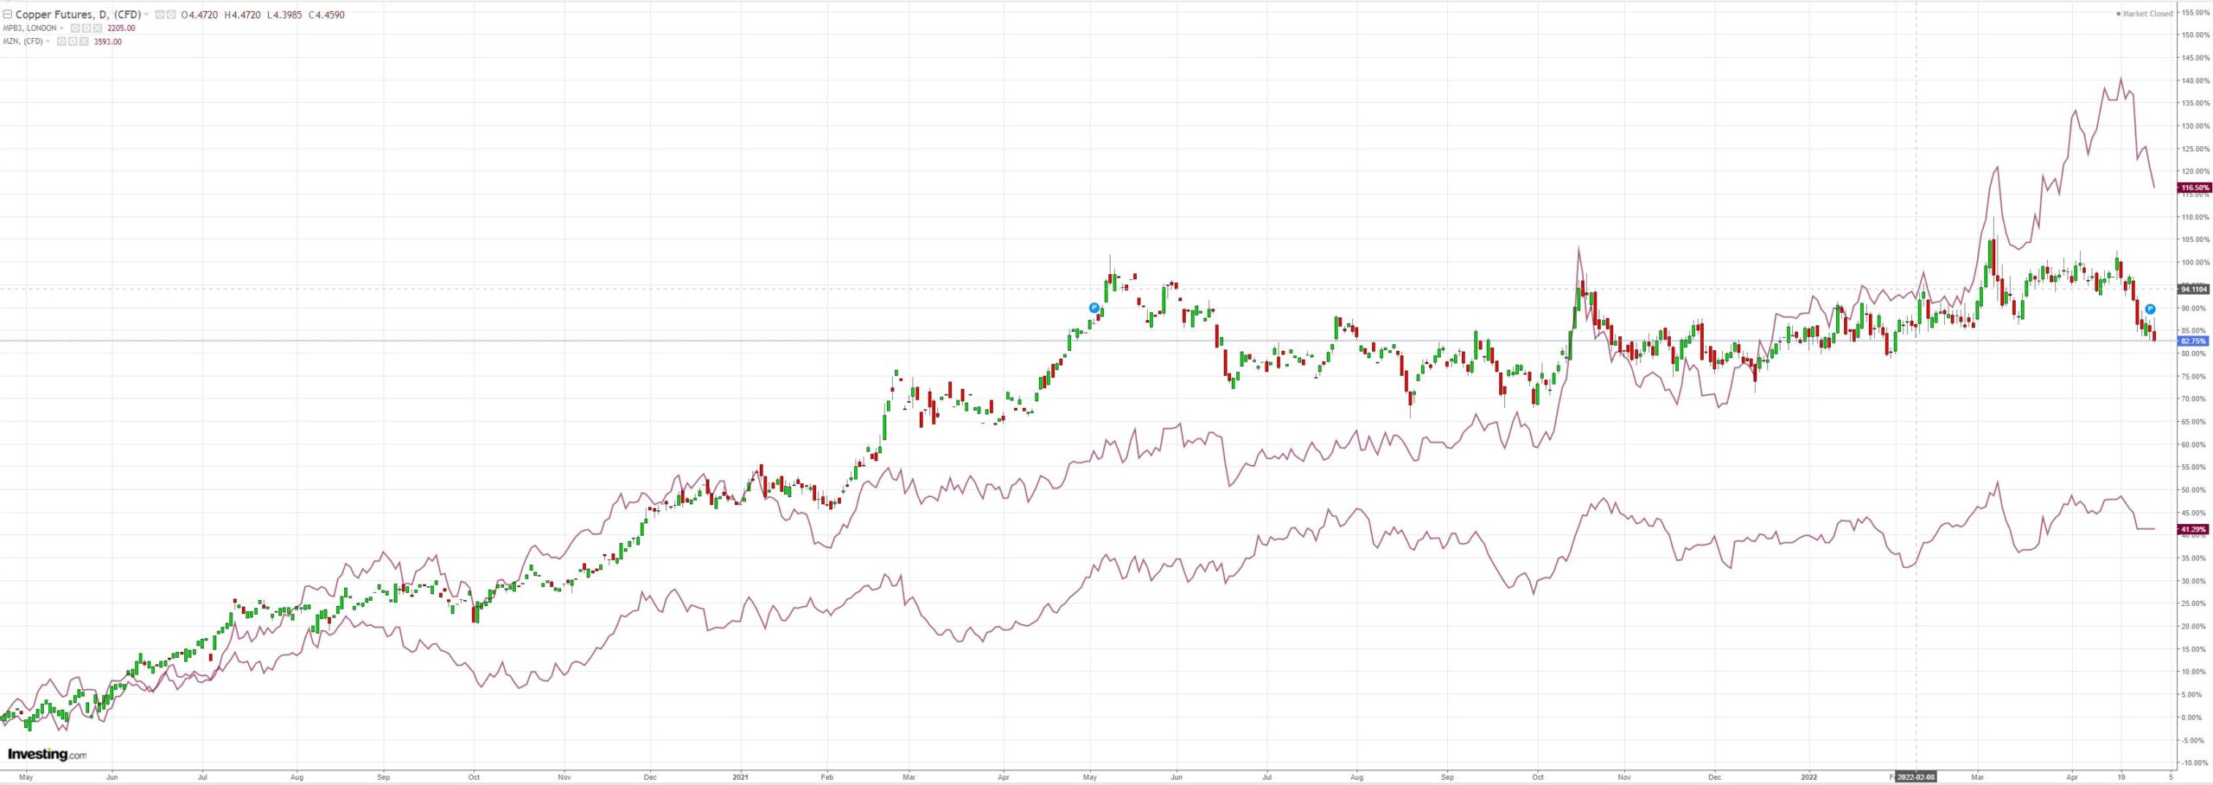Screen dimensions: 2213x785
Task: Remove the MZN (CFD) comparison series
Action: click(84, 41)
